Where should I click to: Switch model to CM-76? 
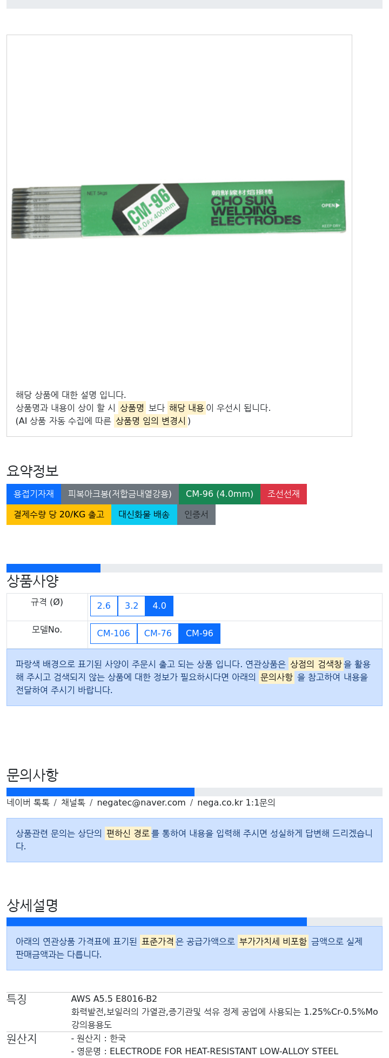[158, 634]
